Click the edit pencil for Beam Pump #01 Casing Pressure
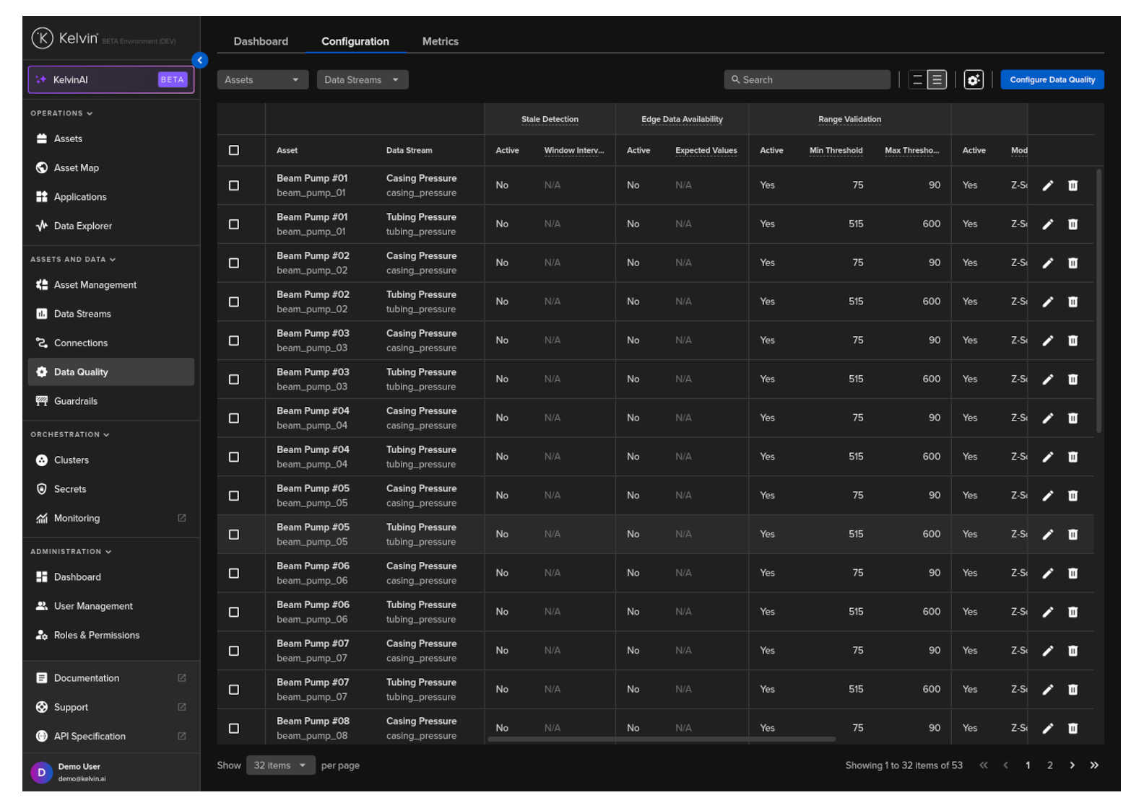 tap(1047, 185)
